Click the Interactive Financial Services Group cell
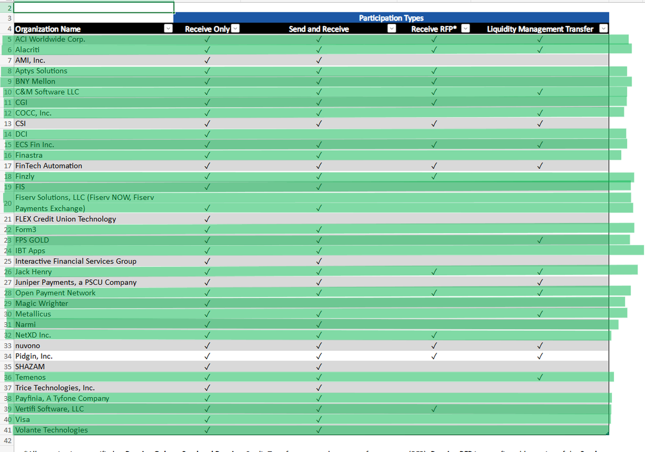The height and width of the screenshot is (452, 645). coord(94,261)
